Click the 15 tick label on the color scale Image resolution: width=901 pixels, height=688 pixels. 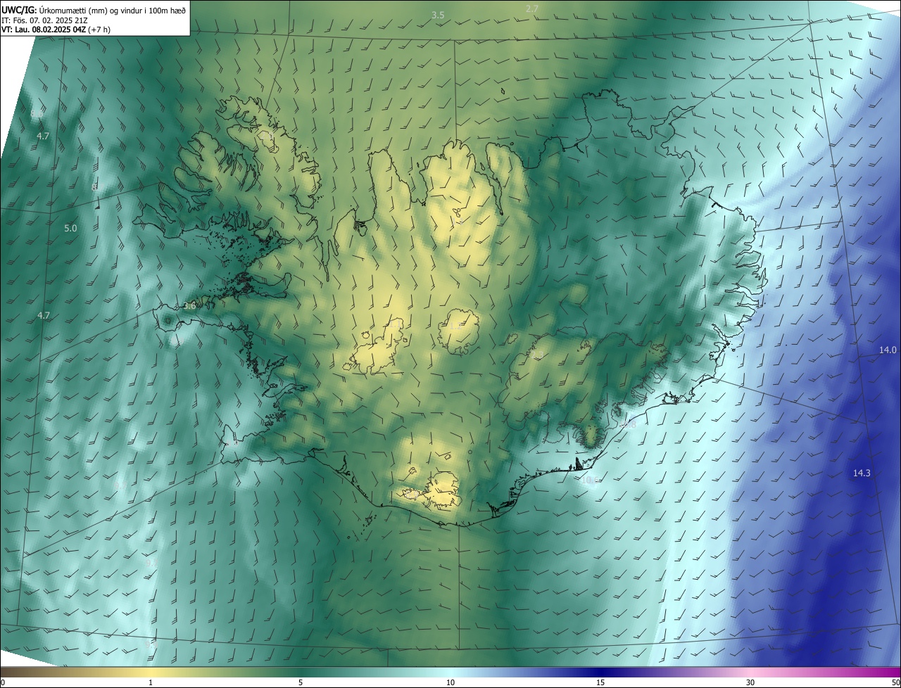pyautogui.click(x=600, y=683)
